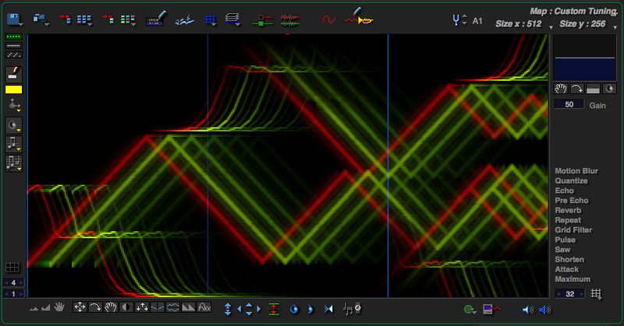Click the yellow color swatch
624x326 pixels.
point(13,89)
